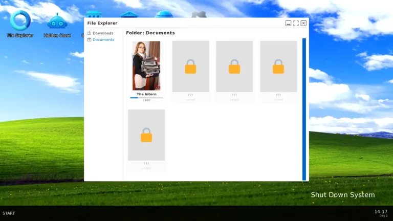
Task: Click the 14:17 taskbar clock
Action: click(381, 211)
